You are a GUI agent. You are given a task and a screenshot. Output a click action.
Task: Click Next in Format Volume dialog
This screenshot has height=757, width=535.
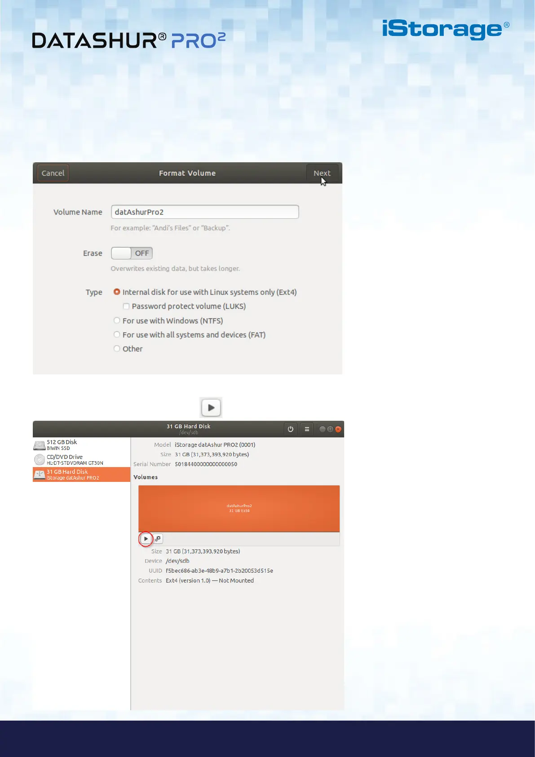(322, 173)
